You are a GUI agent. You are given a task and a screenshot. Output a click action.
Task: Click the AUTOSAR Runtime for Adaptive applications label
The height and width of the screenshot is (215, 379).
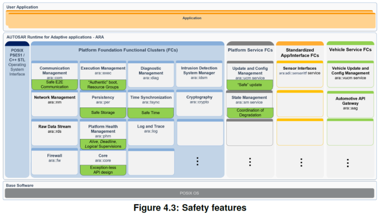(55, 37)
